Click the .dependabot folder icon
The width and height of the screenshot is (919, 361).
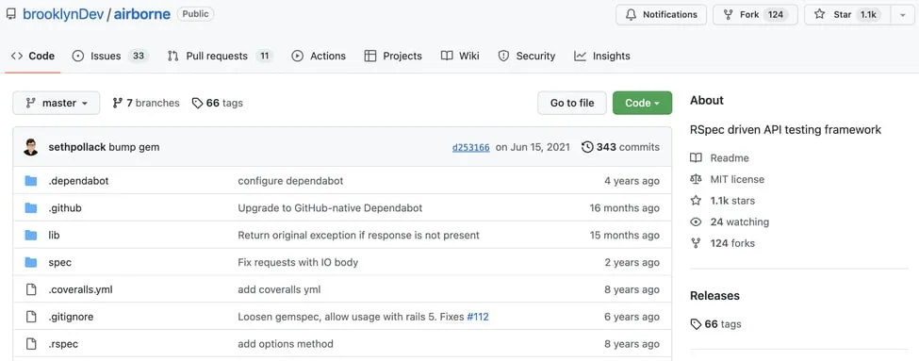click(31, 181)
